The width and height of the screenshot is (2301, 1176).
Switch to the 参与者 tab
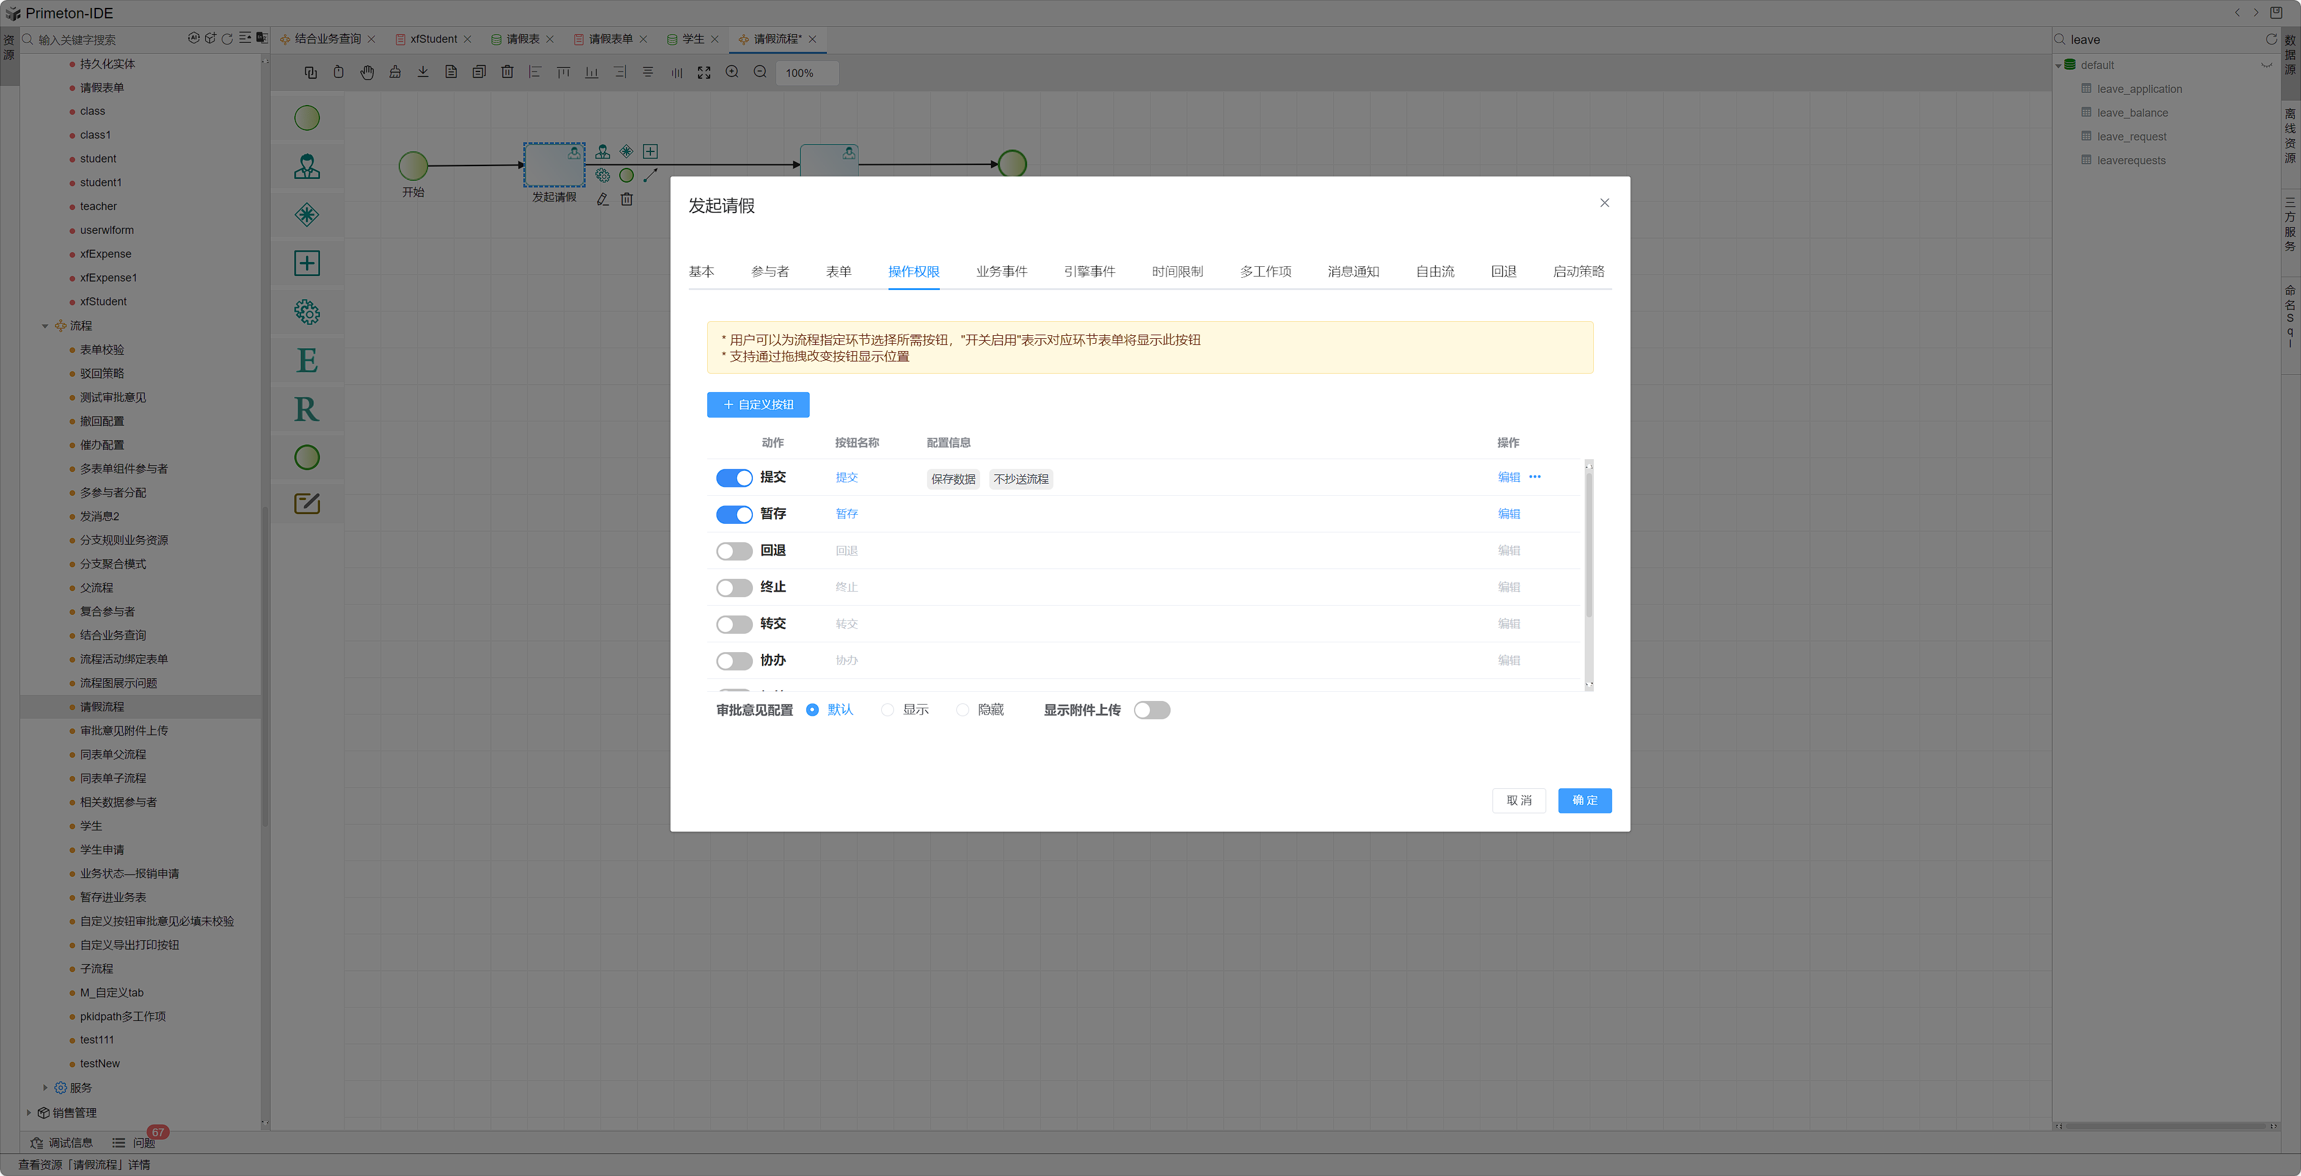(x=769, y=272)
